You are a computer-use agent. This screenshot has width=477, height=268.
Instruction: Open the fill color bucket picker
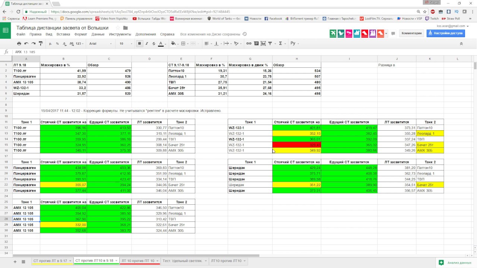point(174,44)
